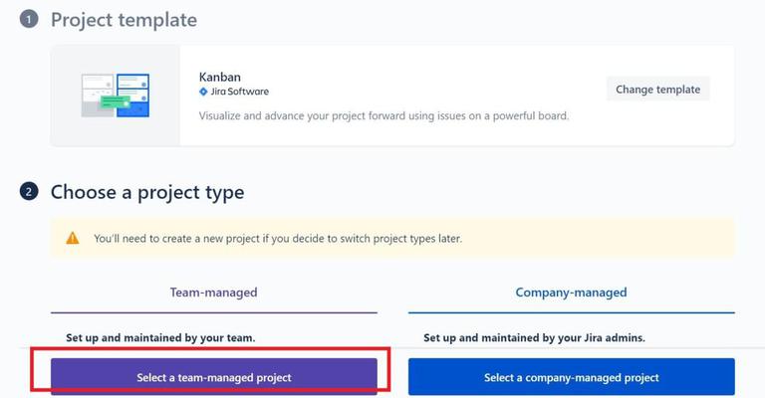765x398 pixels.
Task: Switch to the Team-managed heading
Action: [213, 293]
